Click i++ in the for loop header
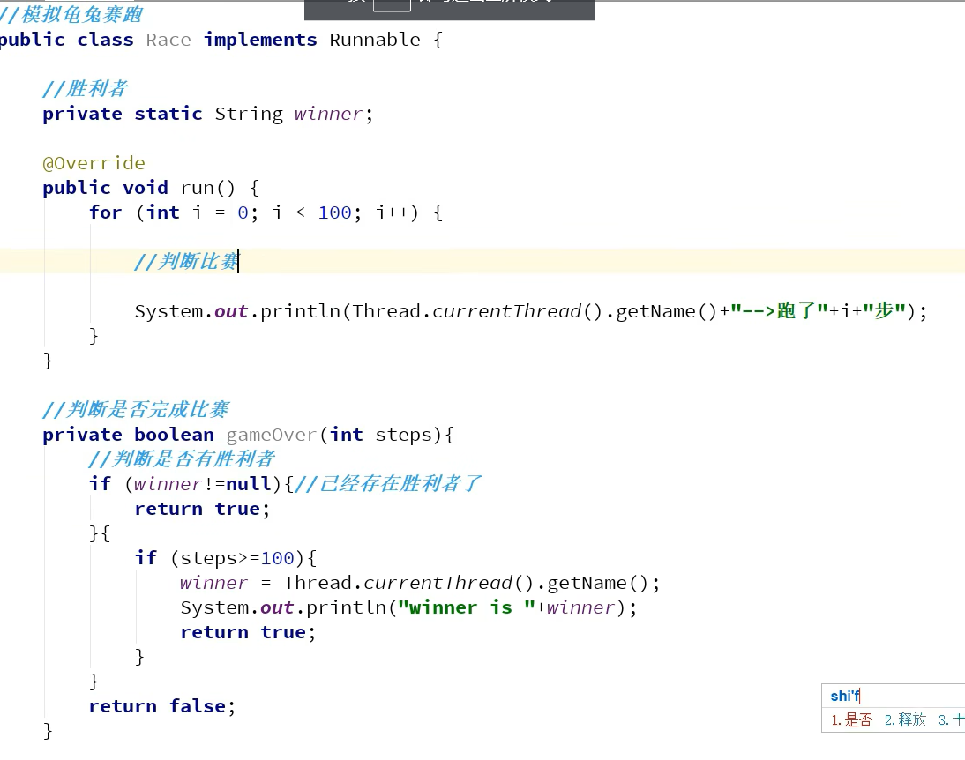Viewport: 965px width, 760px height. (392, 212)
